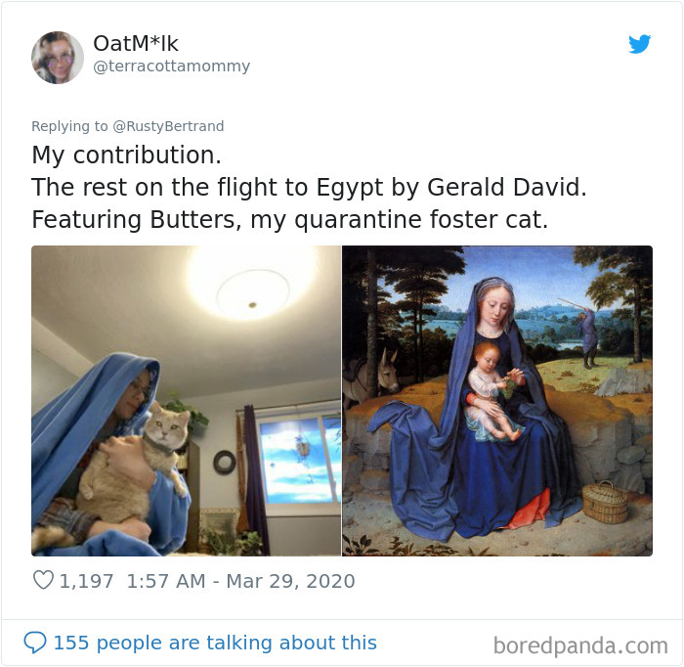Click the Mar 29, 2020 date
684x667 pixels.
[x=290, y=581]
